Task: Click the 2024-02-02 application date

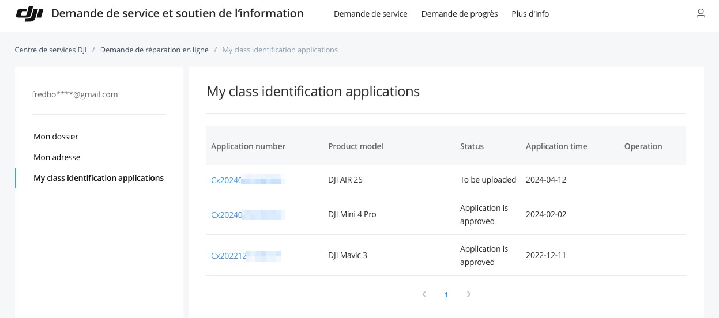Action: 546,214
